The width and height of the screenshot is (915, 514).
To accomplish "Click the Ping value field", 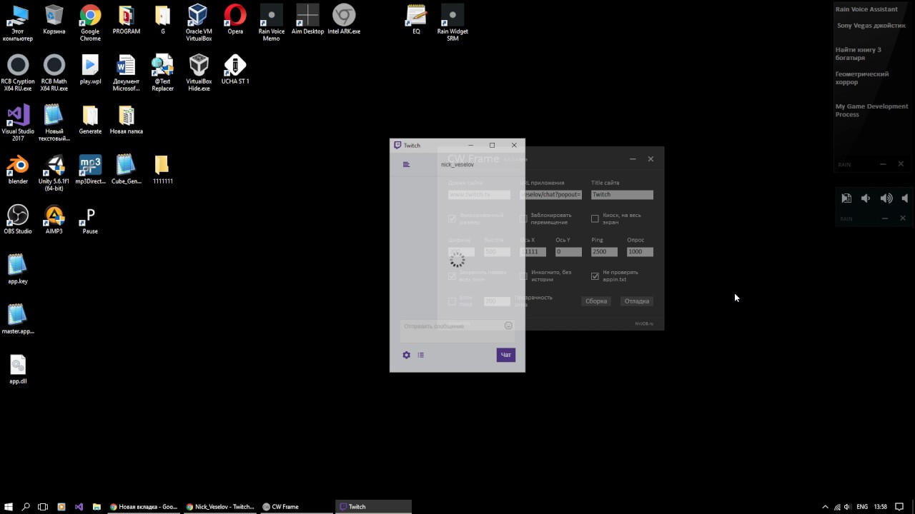I will (604, 251).
